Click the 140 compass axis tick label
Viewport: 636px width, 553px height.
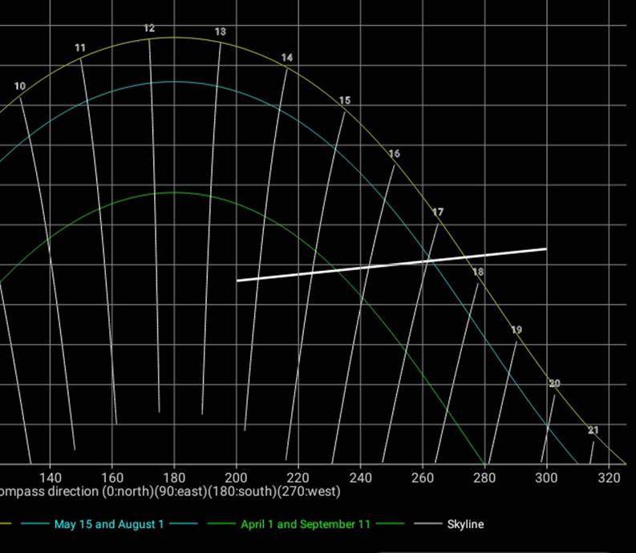50,476
